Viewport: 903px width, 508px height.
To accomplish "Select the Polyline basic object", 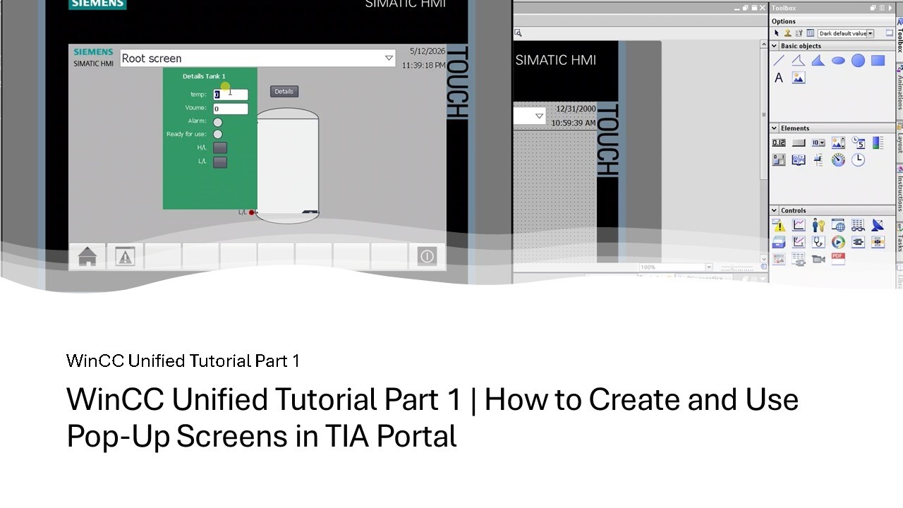I will point(798,61).
